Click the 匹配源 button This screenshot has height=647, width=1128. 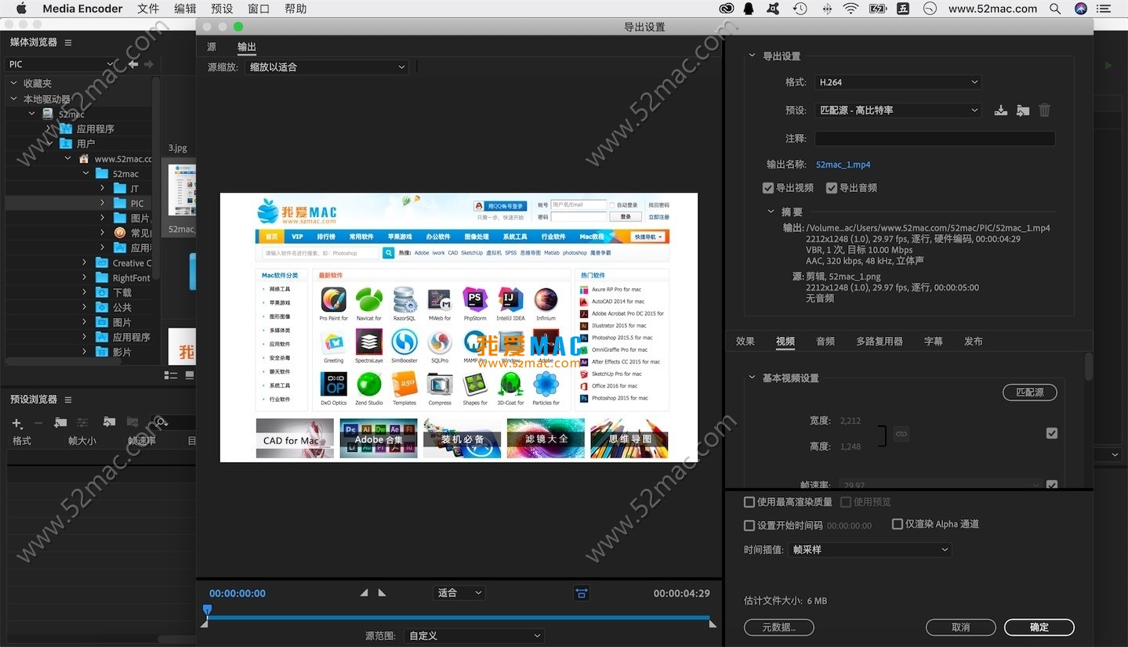[x=1030, y=392]
